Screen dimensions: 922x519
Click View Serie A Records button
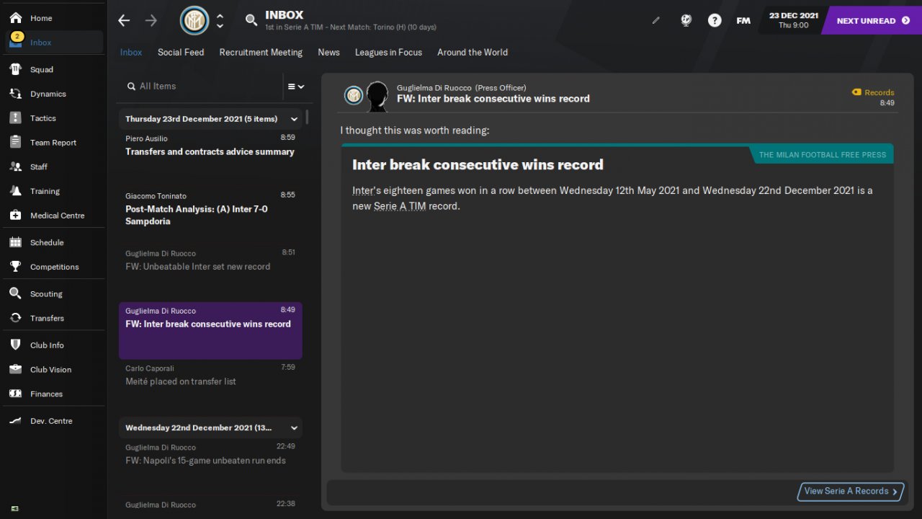click(850, 491)
